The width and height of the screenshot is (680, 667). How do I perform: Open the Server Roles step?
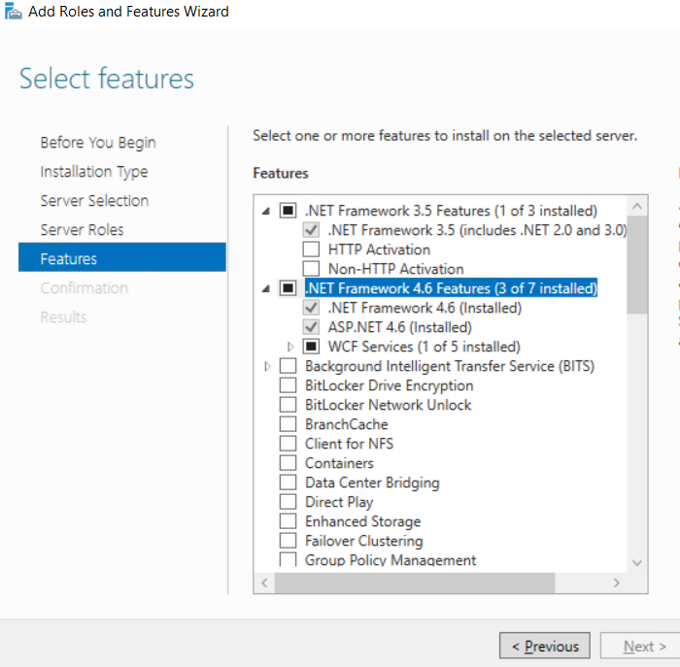(82, 230)
